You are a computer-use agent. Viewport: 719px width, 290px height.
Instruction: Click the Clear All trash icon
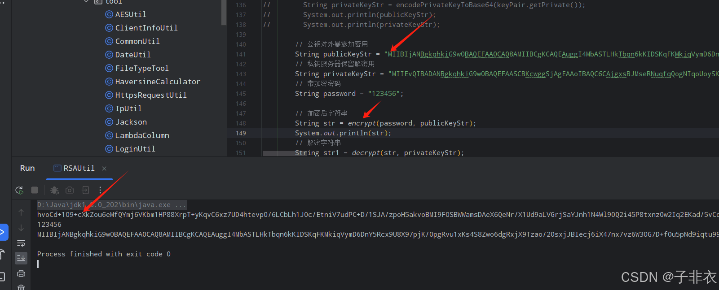click(x=21, y=287)
